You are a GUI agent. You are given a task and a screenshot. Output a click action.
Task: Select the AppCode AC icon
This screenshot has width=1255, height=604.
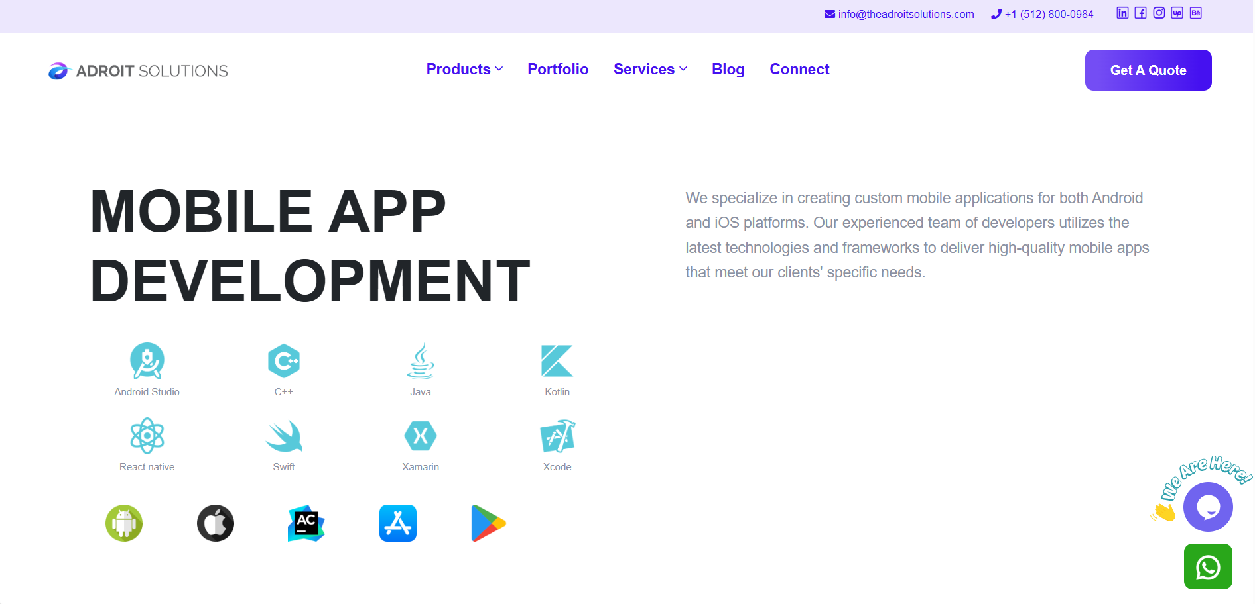click(306, 523)
